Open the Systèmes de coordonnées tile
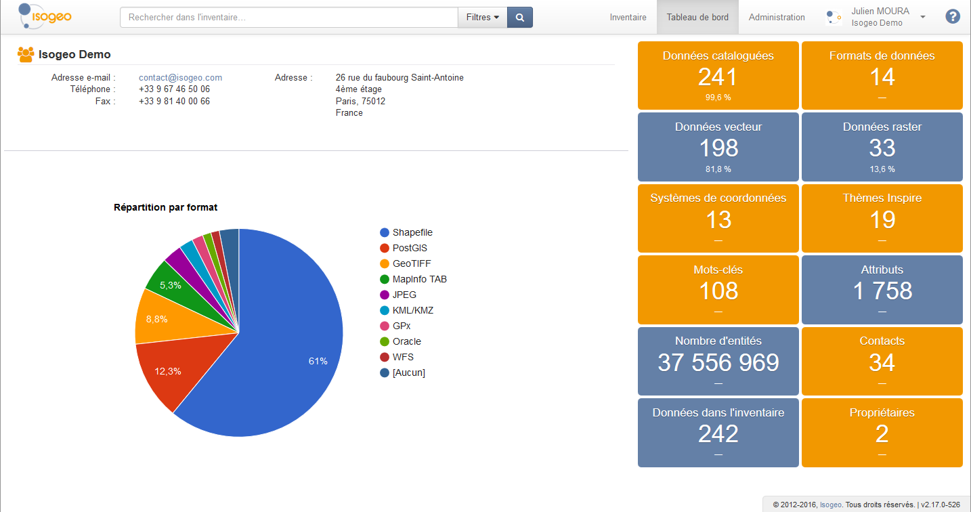 coord(718,218)
